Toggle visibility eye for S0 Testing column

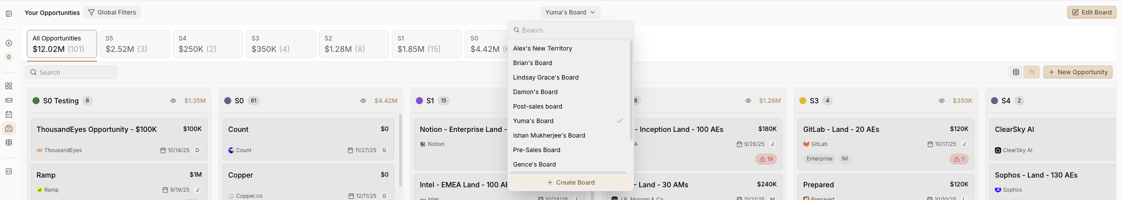click(173, 101)
